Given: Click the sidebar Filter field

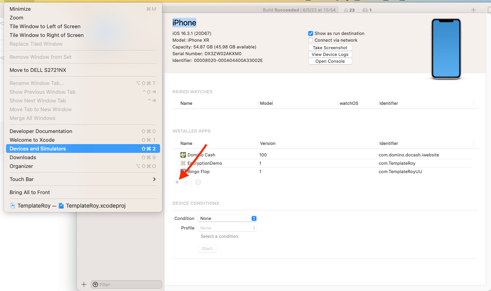Looking at the screenshot, I should point(126,284).
